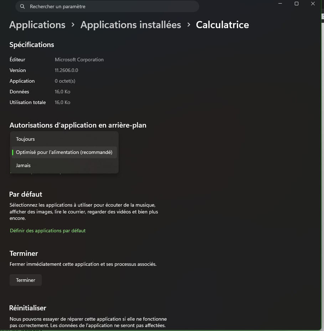Click the Spécifications heading

[32, 45]
